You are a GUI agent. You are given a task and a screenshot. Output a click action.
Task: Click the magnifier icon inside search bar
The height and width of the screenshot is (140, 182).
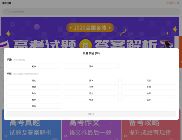[x=6, y=11]
